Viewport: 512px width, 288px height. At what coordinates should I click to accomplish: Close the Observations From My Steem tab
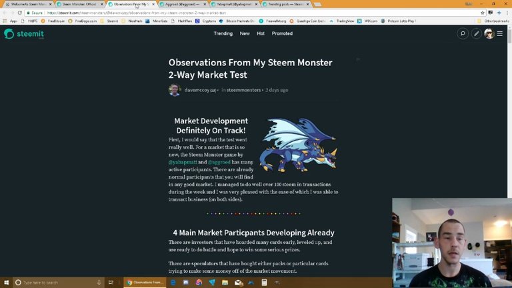click(x=153, y=4)
